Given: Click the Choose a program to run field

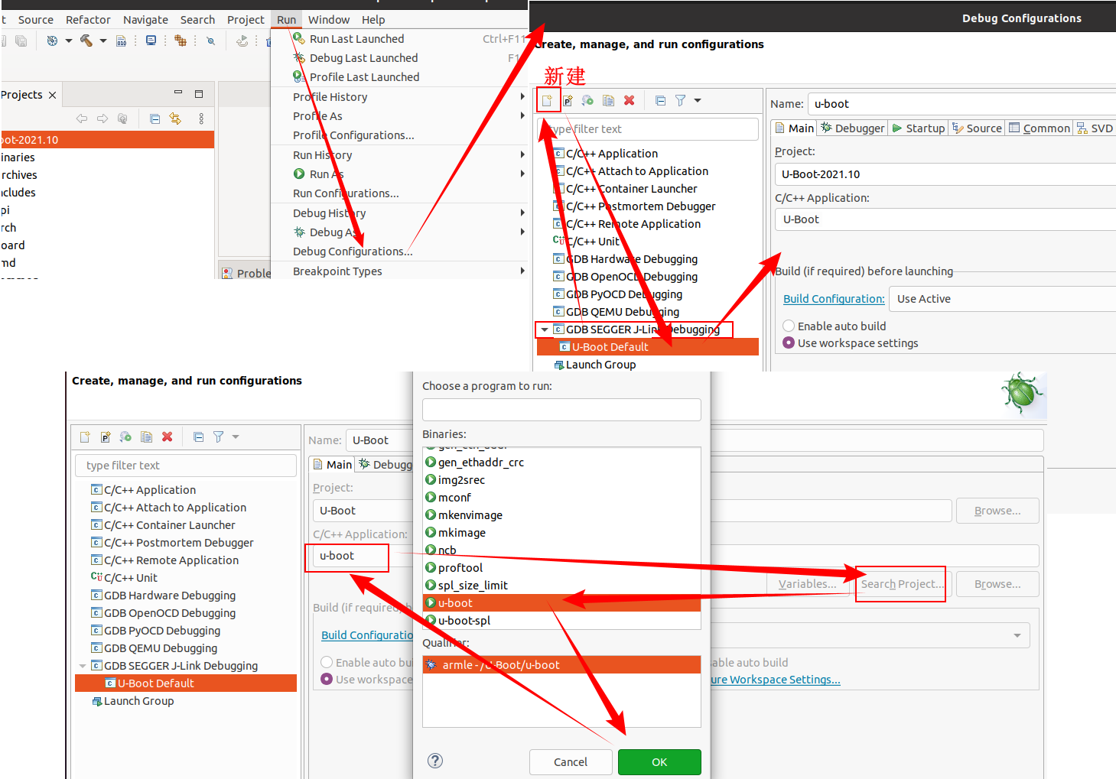Looking at the screenshot, I should tap(561, 410).
